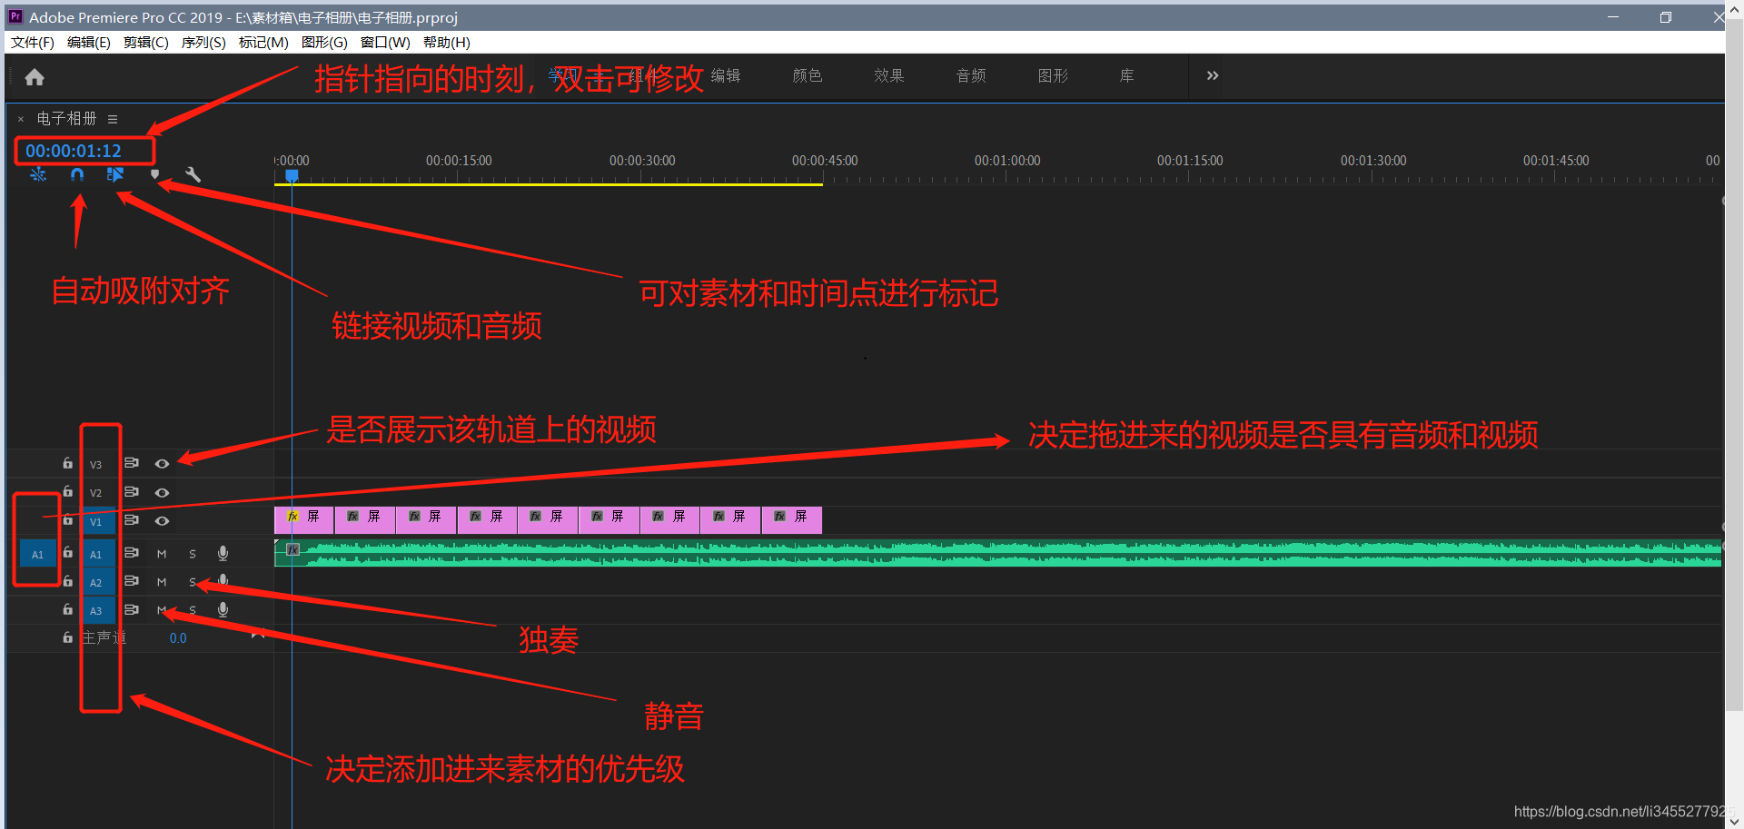Click the blue playhead marker on ruler
Viewport: 1744px width, 829px height.
(292, 175)
